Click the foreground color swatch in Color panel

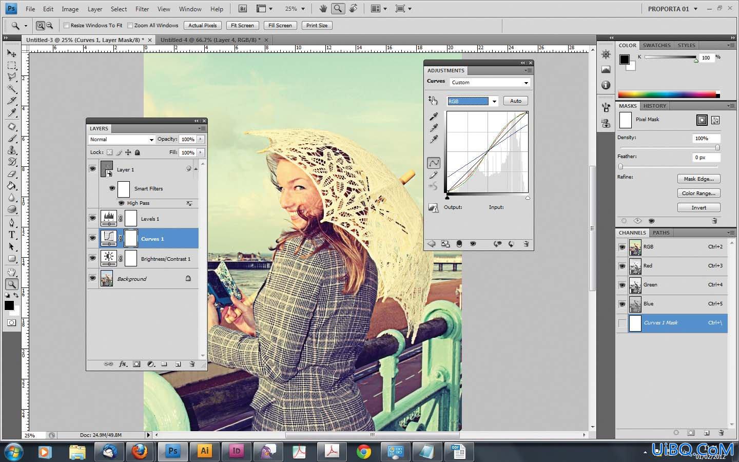coord(624,59)
